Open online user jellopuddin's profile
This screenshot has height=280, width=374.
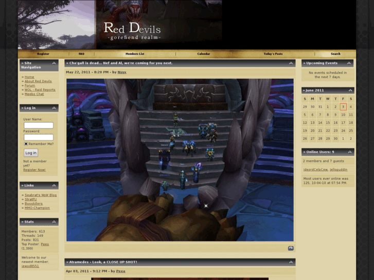339,170
